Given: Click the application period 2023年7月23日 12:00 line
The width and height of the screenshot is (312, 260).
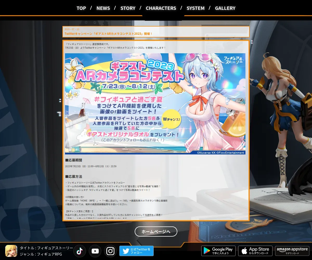Looking at the screenshot, I should (x=91, y=166).
